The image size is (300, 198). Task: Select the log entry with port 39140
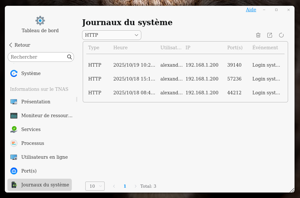click(x=185, y=65)
